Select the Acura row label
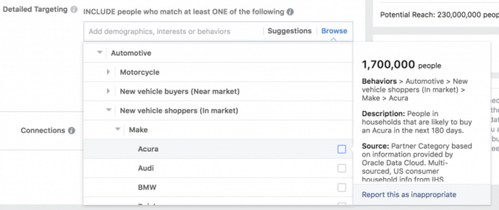Image resolution: width=499 pixels, height=210 pixels. (148, 149)
